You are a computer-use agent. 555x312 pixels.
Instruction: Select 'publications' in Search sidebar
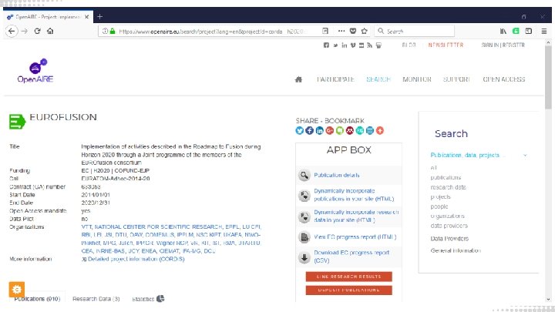tap(446, 177)
